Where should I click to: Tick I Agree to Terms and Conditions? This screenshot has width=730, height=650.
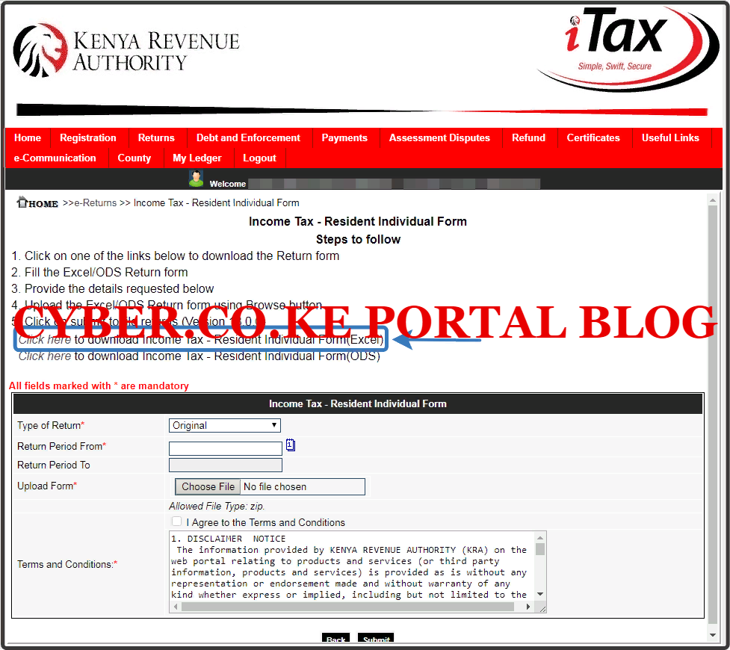click(x=176, y=521)
